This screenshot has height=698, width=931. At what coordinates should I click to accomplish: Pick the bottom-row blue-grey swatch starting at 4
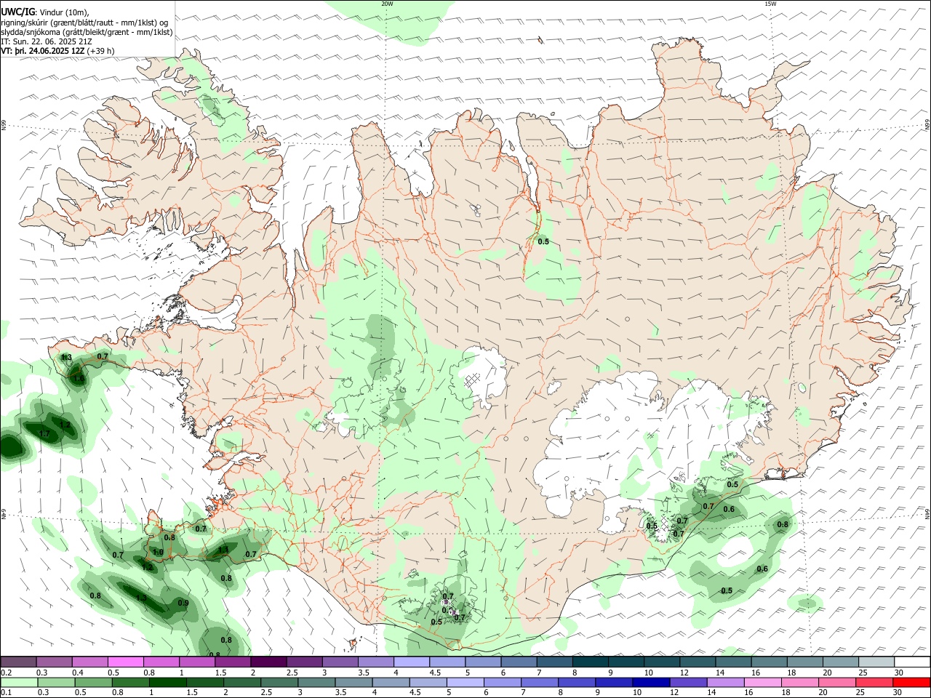391,682
